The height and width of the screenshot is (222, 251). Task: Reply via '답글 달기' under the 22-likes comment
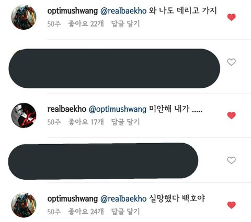(125, 24)
